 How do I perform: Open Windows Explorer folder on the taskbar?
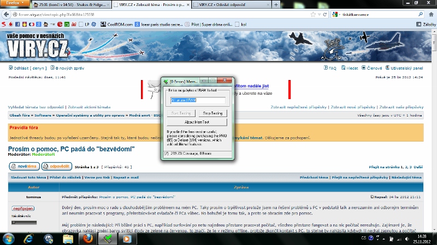click(x=68, y=239)
